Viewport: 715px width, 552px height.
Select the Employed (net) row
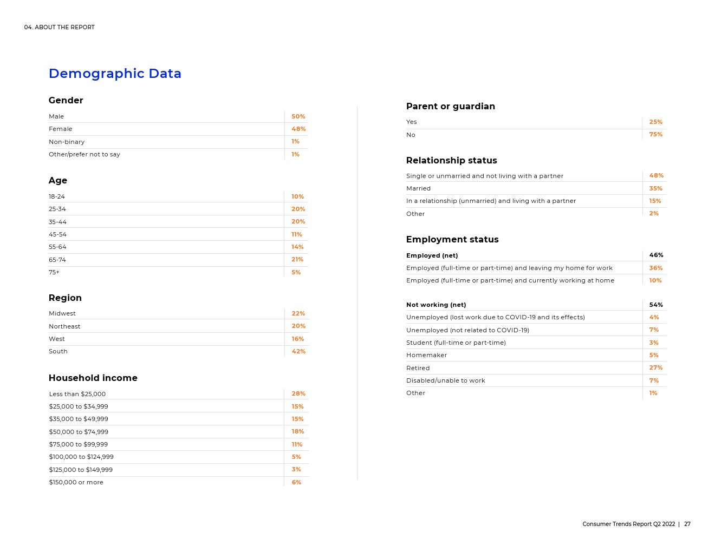pos(536,255)
